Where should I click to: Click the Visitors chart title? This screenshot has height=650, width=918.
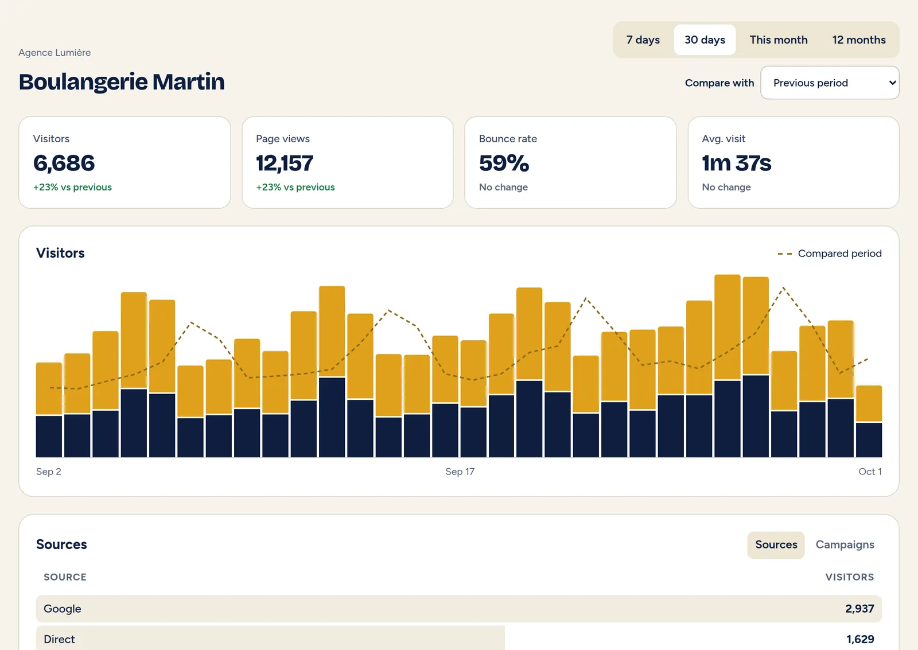pyautogui.click(x=60, y=253)
